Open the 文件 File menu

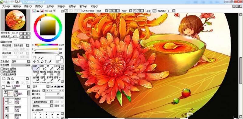coord(6,6)
